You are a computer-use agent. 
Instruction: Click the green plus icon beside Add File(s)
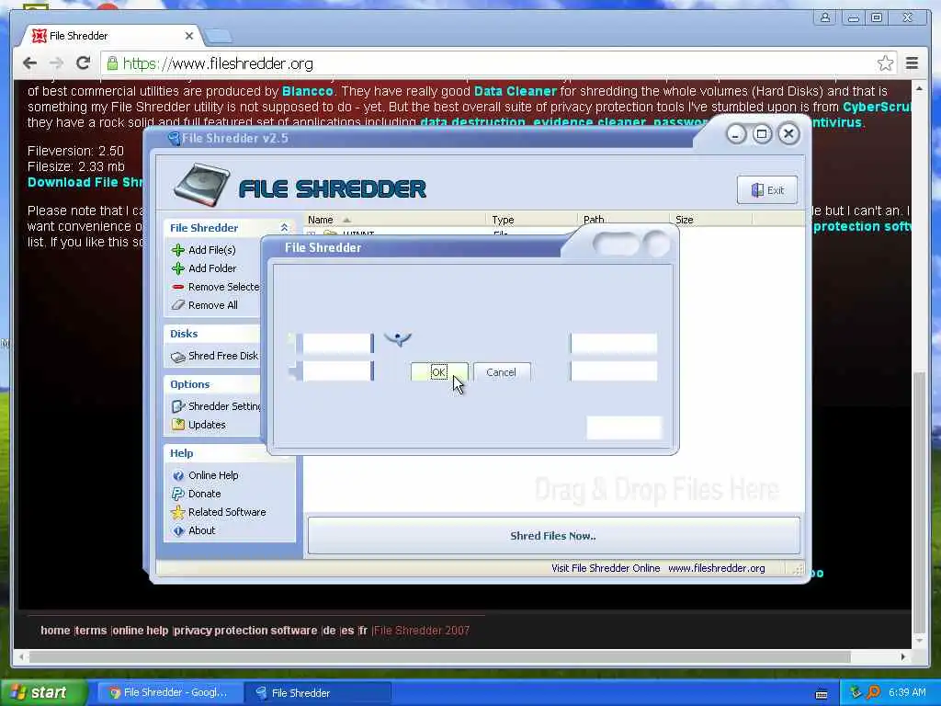coord(177,250)
